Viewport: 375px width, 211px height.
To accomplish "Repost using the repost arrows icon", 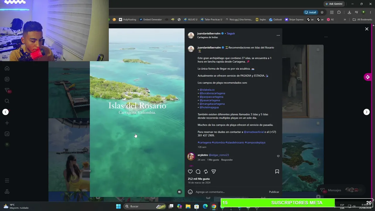I will click(206, 172).
